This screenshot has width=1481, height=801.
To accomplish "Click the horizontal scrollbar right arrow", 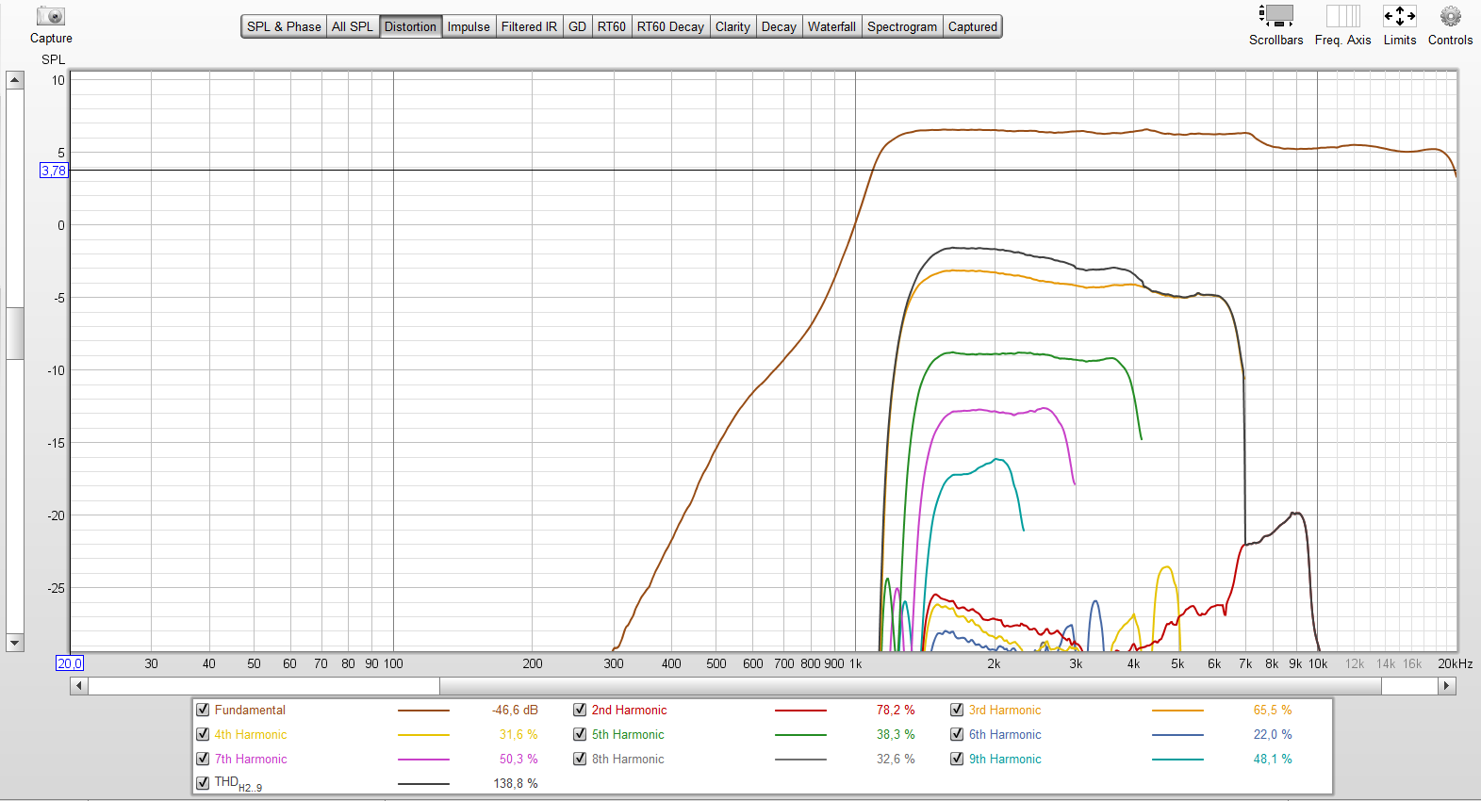I will point(1447,686).
